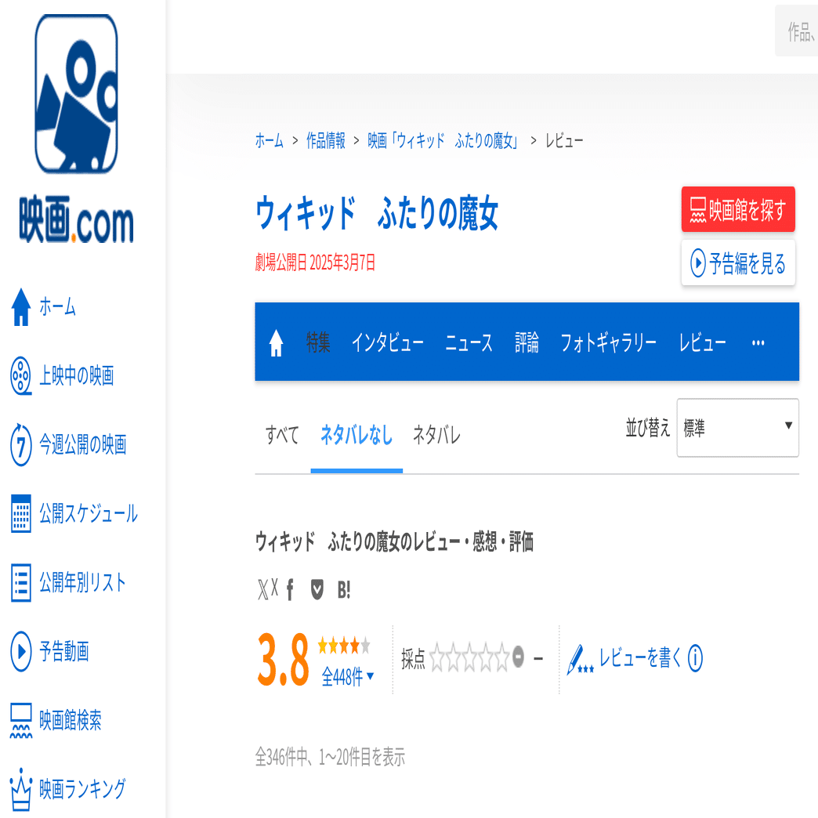Click the 劇場公開日 2025年3月7日 text
The width and height of the screenshot is (818, 818).
pos(315,262)
